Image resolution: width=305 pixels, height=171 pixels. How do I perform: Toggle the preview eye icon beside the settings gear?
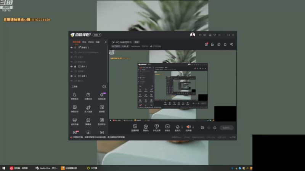pyautogui.click(x=209, y=128)
